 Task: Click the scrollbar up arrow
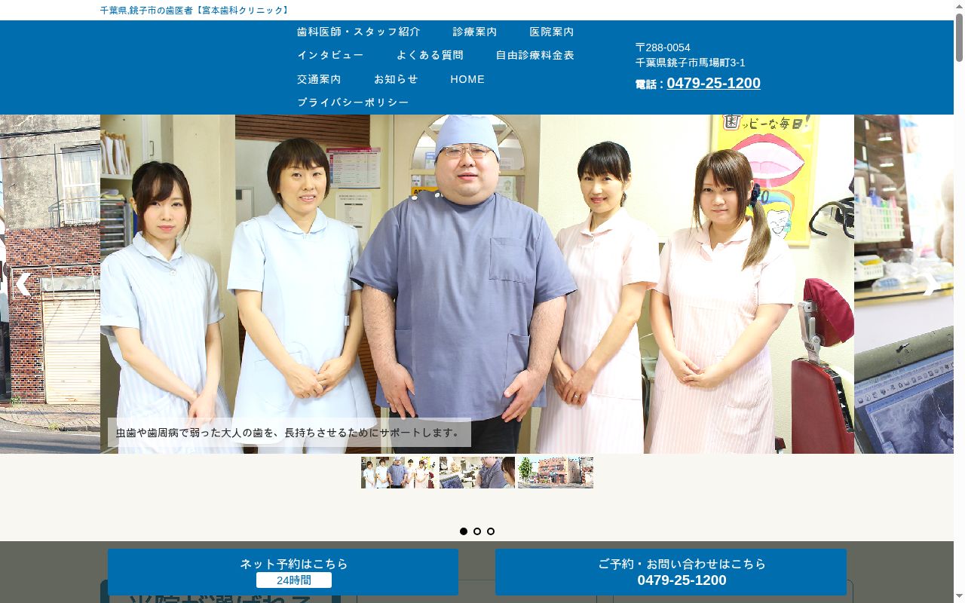pyautogui.click(x=959, y=6)
